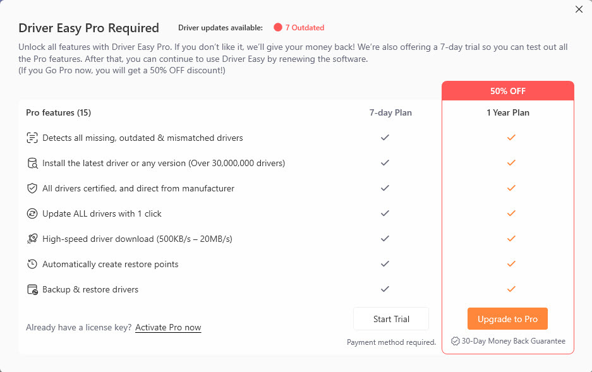Click the refresh icon beside Update ALL drivers
The height and width of the screenshot is (372, 592).
point(32,213)
